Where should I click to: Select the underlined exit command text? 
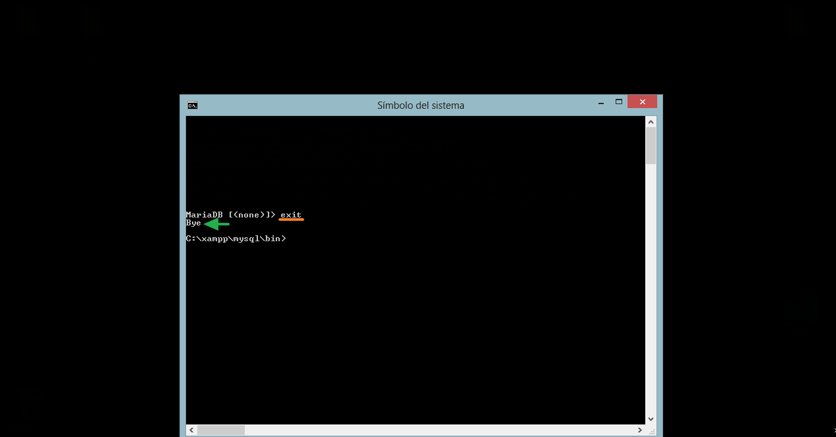[291, 214]
